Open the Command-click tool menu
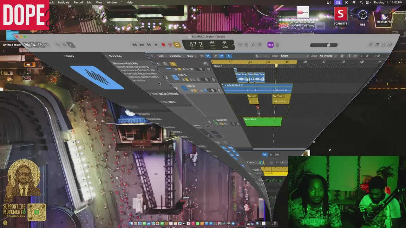 [266, 56]
